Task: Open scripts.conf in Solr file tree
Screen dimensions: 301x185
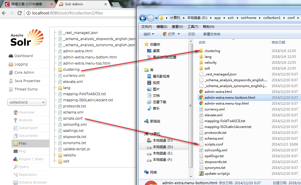Action: pos(73,118)
